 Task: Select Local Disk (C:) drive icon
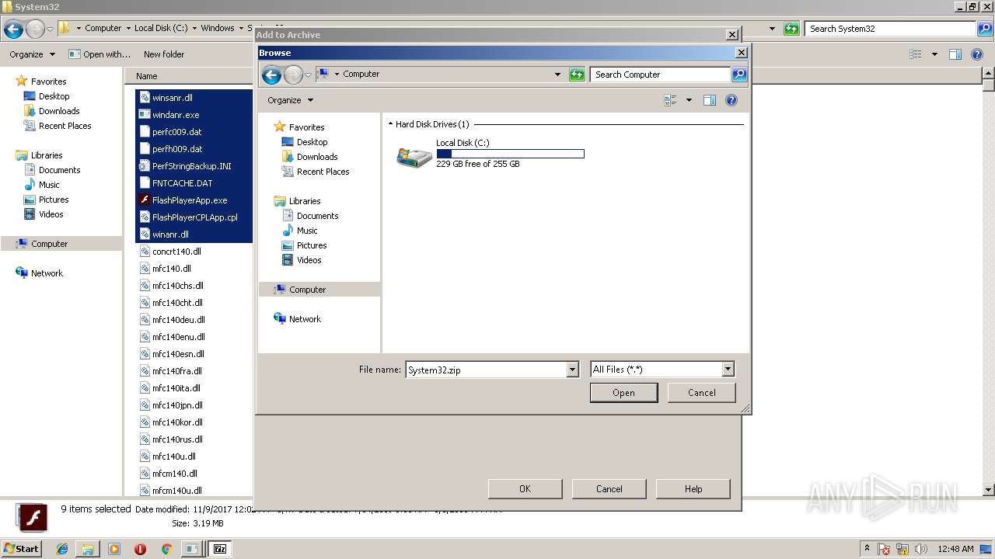pyautogui.click(x=414, y=156)
